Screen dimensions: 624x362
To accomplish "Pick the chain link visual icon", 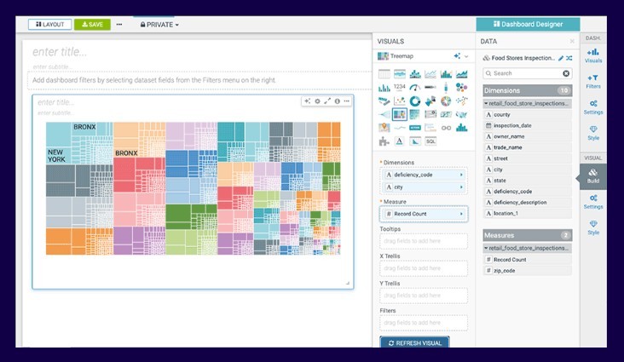I will [446, 128].
